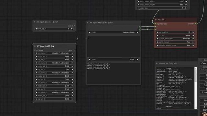Collapse the Manual XY Entry Info node dot
This screenshot has width=207, height=116.
(157, 63)
